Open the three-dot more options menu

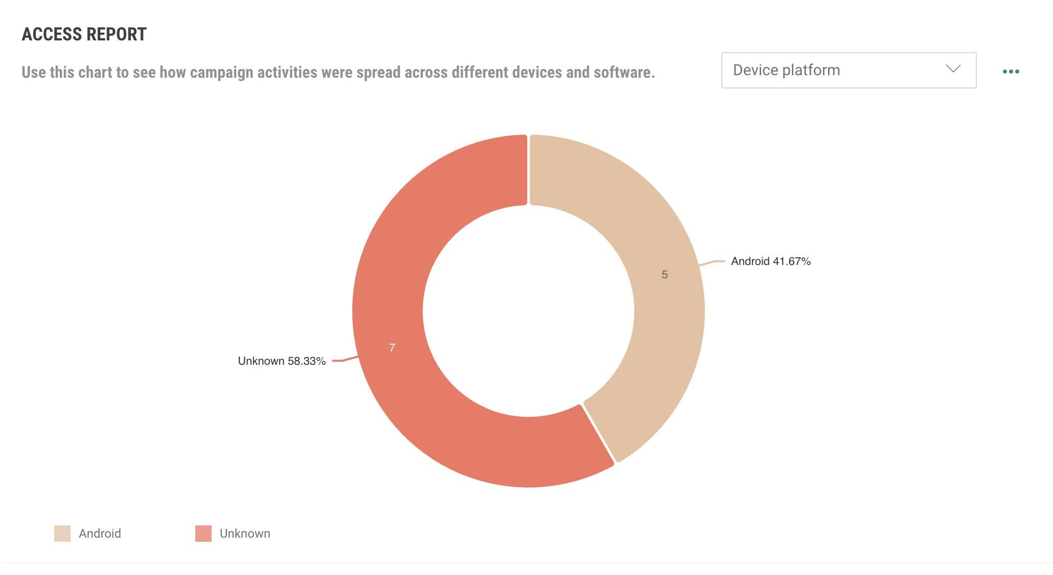tap(1011, 71)
